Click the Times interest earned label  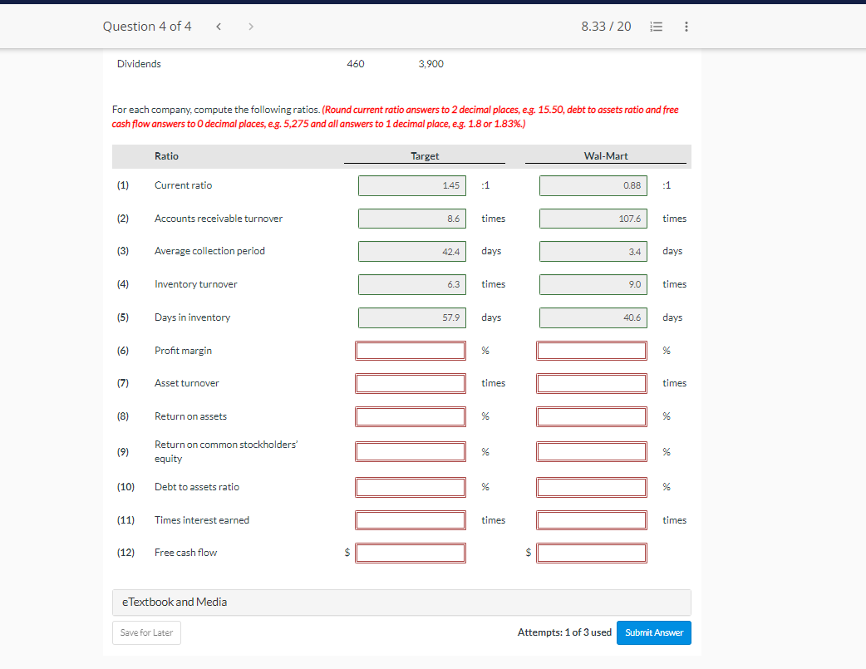click(x=202, y=520)
